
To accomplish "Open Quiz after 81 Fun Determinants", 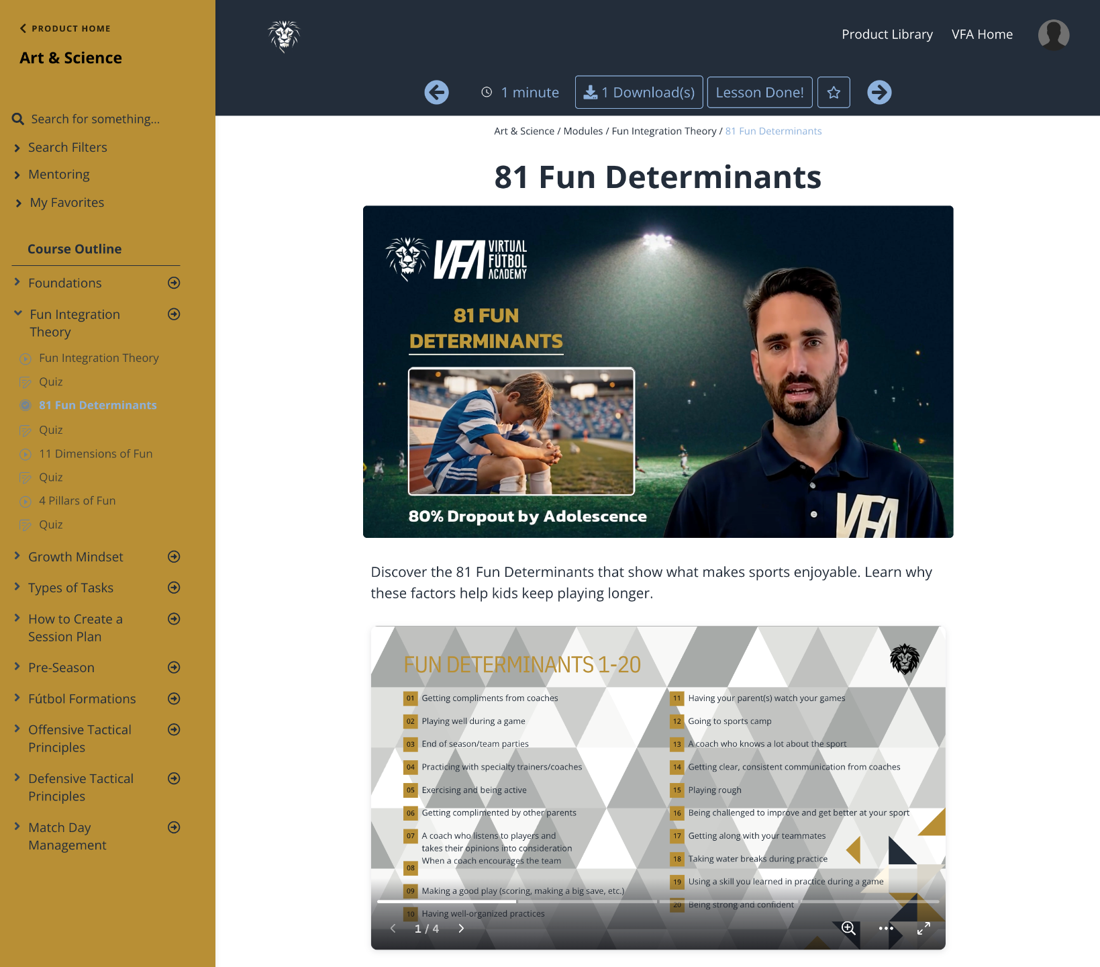I will point(50,430).
